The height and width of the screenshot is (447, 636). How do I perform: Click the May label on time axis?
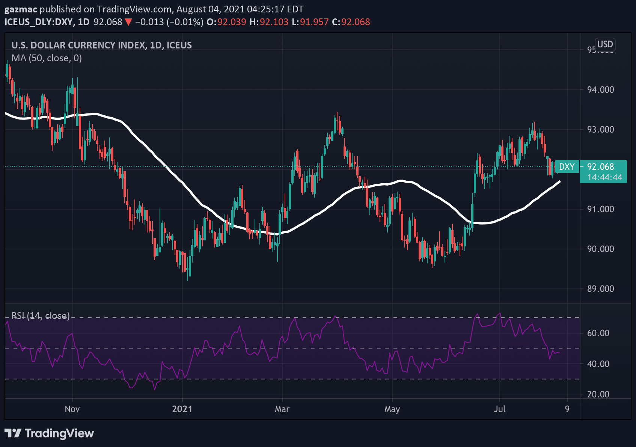click(x=392, y=409)
